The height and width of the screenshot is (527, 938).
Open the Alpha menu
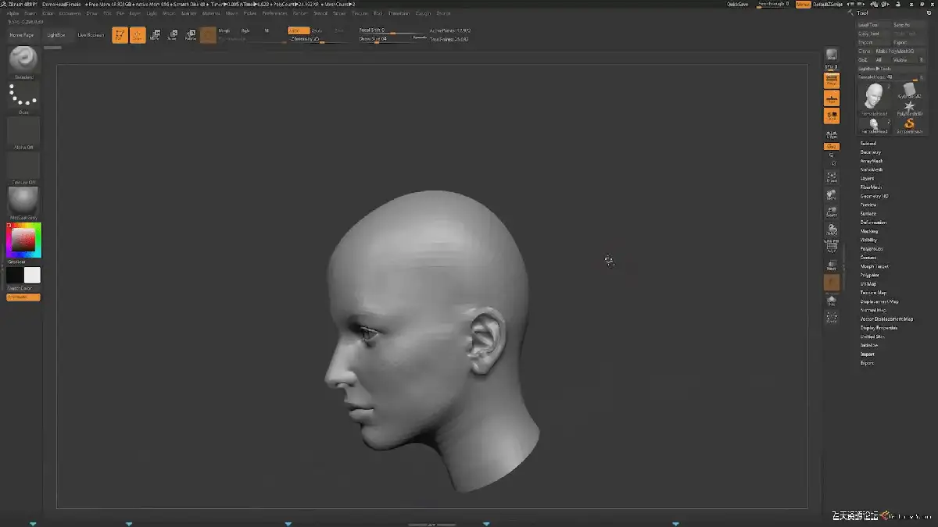click(x=13, y=13)
